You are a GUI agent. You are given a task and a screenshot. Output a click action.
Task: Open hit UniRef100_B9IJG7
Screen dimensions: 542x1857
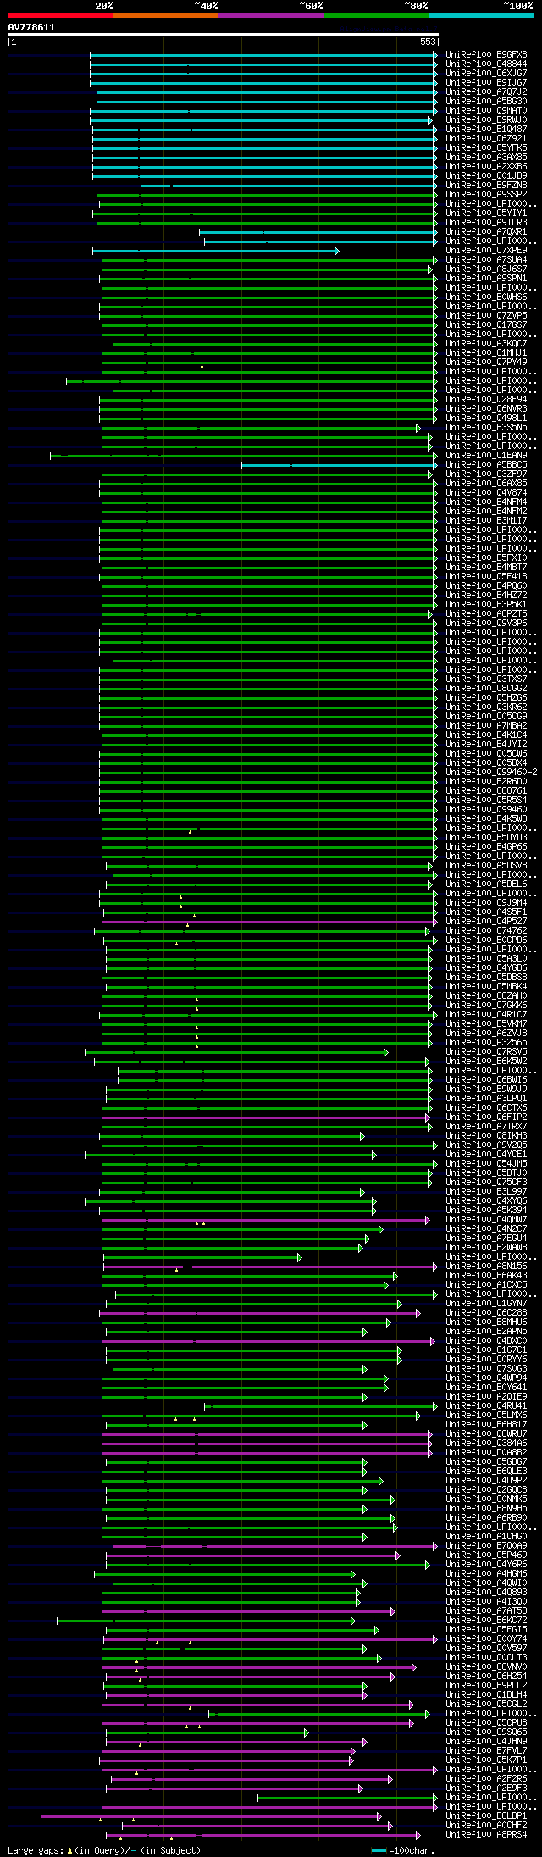tap(486, 82)
